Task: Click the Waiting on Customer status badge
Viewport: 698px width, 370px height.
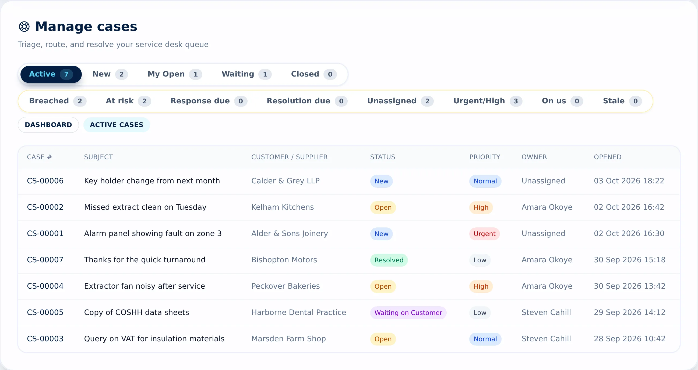Action: coord(408,313)
